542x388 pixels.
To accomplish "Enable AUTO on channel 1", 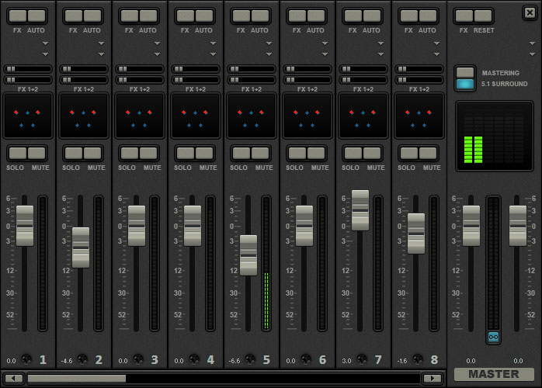I will tap(36, 16).
